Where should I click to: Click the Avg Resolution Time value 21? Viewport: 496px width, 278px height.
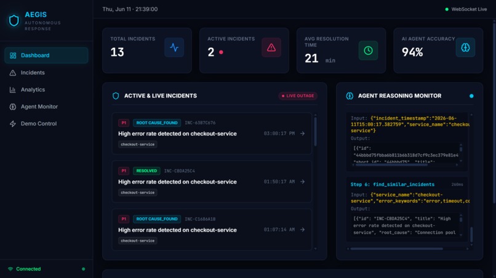311,58
